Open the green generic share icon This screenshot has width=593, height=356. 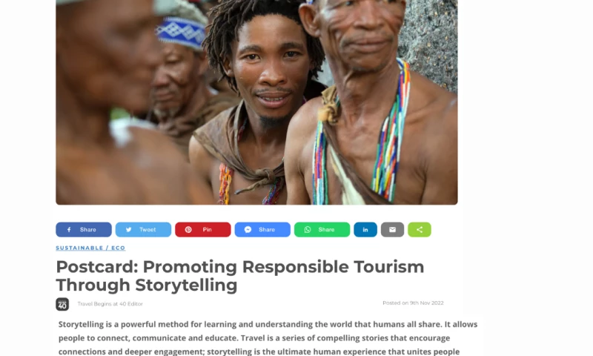click(420, 230)
